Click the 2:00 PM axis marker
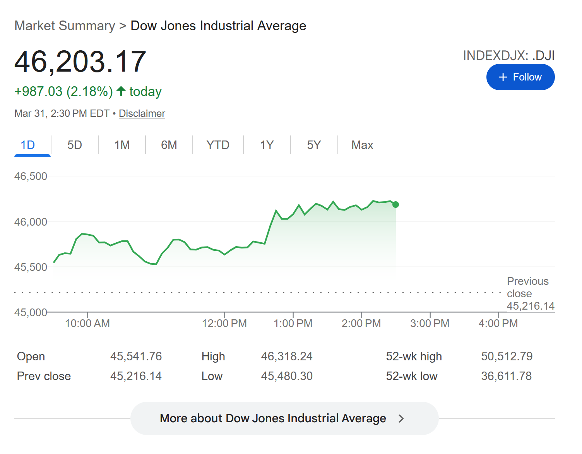582x454 pixels. (361, 323)
